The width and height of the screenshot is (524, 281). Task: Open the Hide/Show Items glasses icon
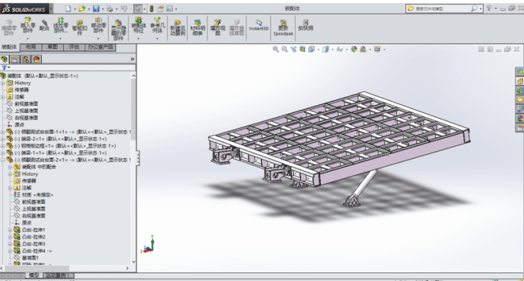340,49
